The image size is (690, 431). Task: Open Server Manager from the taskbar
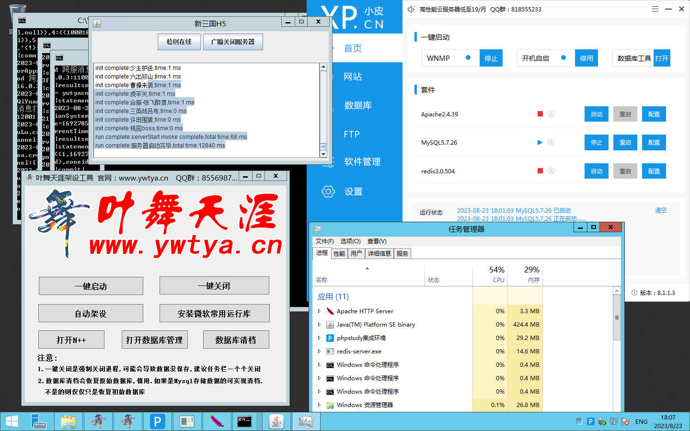[38, 421]
